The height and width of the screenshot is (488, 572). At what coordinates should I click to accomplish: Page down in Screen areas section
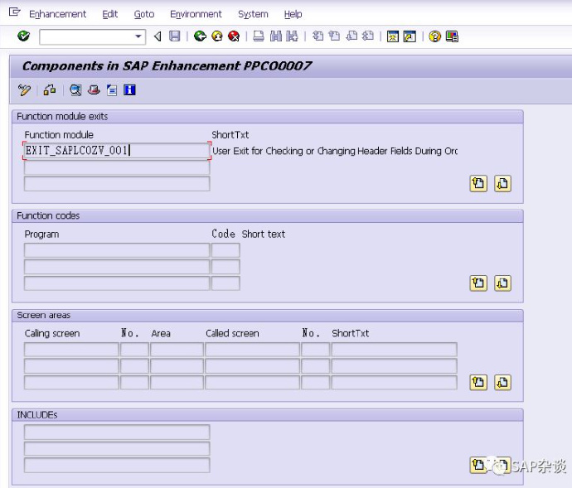[502, 382]
